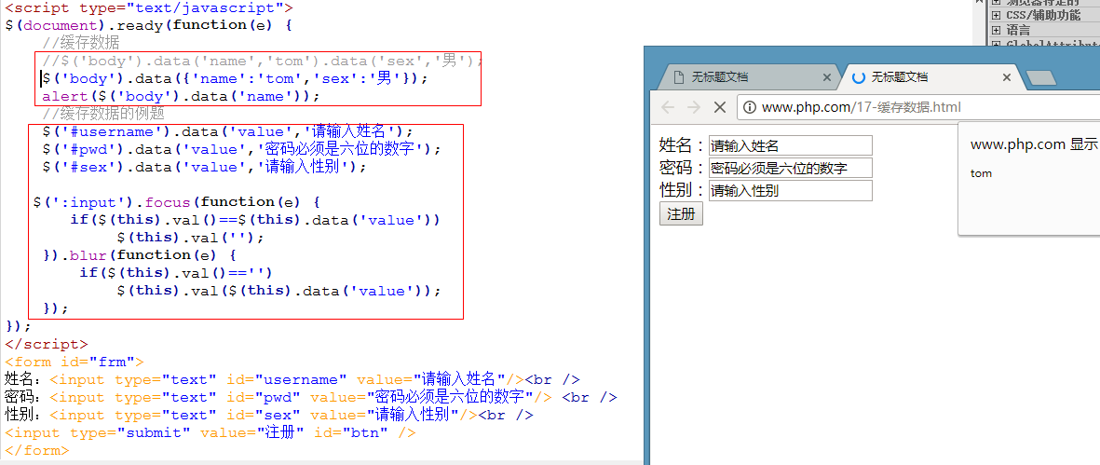Screen dimensions: 1100x465
Task: Focus the 姓名 input field
Action: coord(790,145)
